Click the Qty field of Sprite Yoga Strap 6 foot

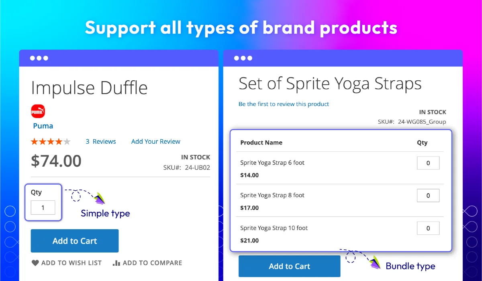(428, 163)
